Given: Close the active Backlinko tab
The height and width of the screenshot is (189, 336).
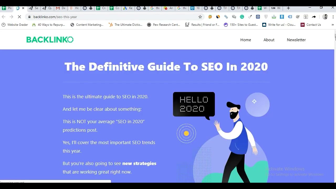Looking at the screenshot, I should [x=23, y=8].
